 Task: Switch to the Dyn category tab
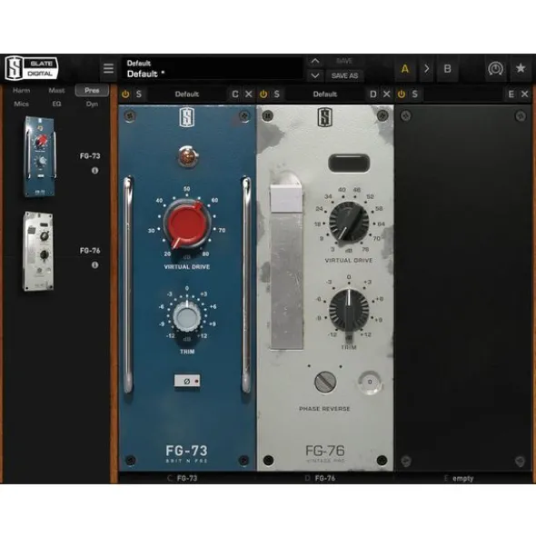point(92,104)
